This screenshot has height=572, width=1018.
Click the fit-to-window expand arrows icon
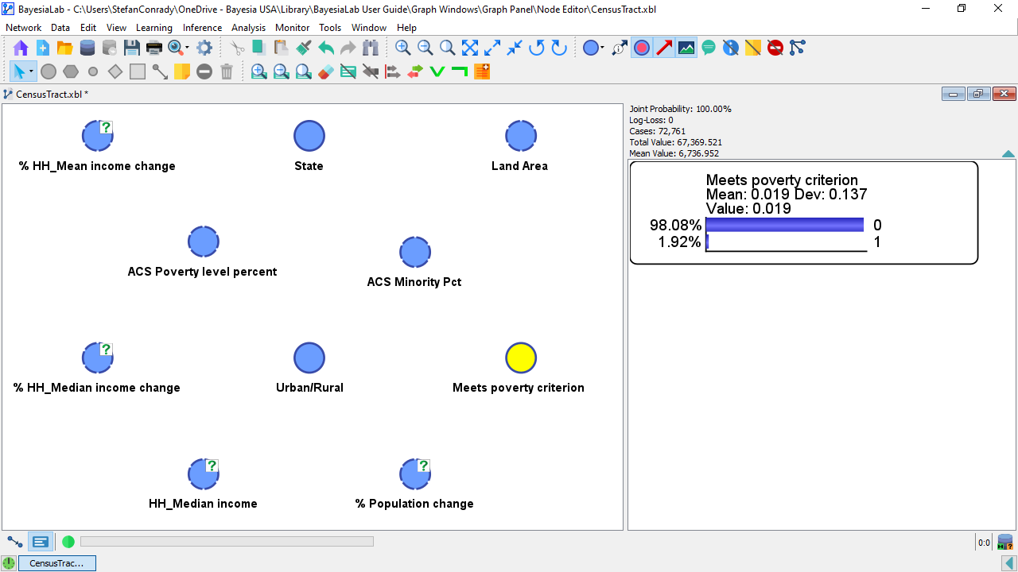(x=470, y=48)
